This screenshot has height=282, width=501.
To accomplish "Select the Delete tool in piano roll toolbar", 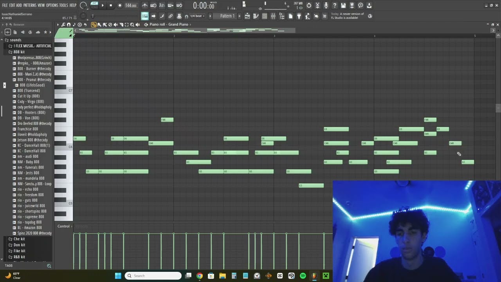I will pyautogui.click(x=110, y=24).
